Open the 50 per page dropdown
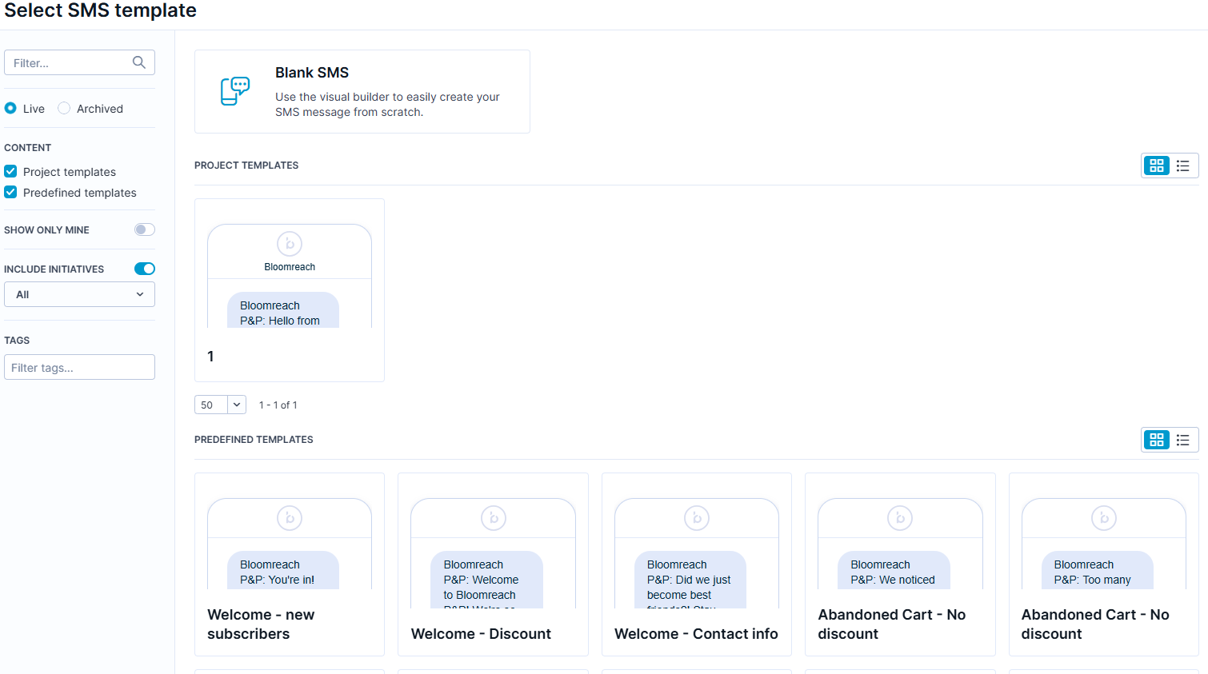1208x674 pixels. coord(220,405)
